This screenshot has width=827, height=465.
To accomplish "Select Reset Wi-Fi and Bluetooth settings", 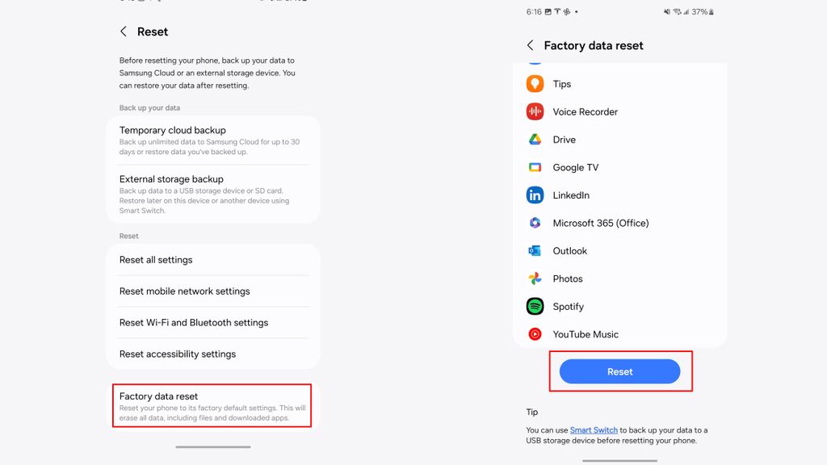I will coord(212,322).
